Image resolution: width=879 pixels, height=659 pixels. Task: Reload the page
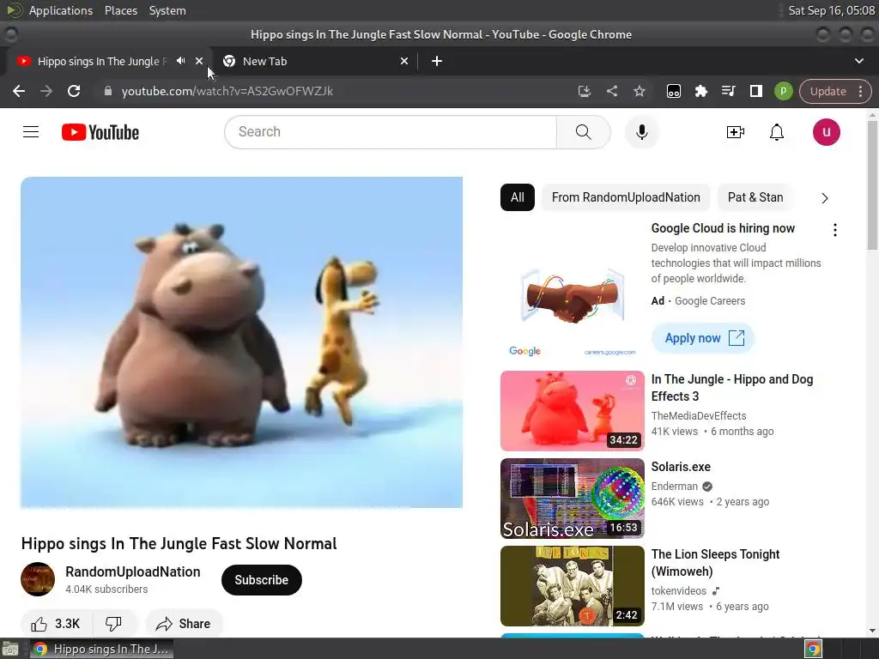[74, 91]
